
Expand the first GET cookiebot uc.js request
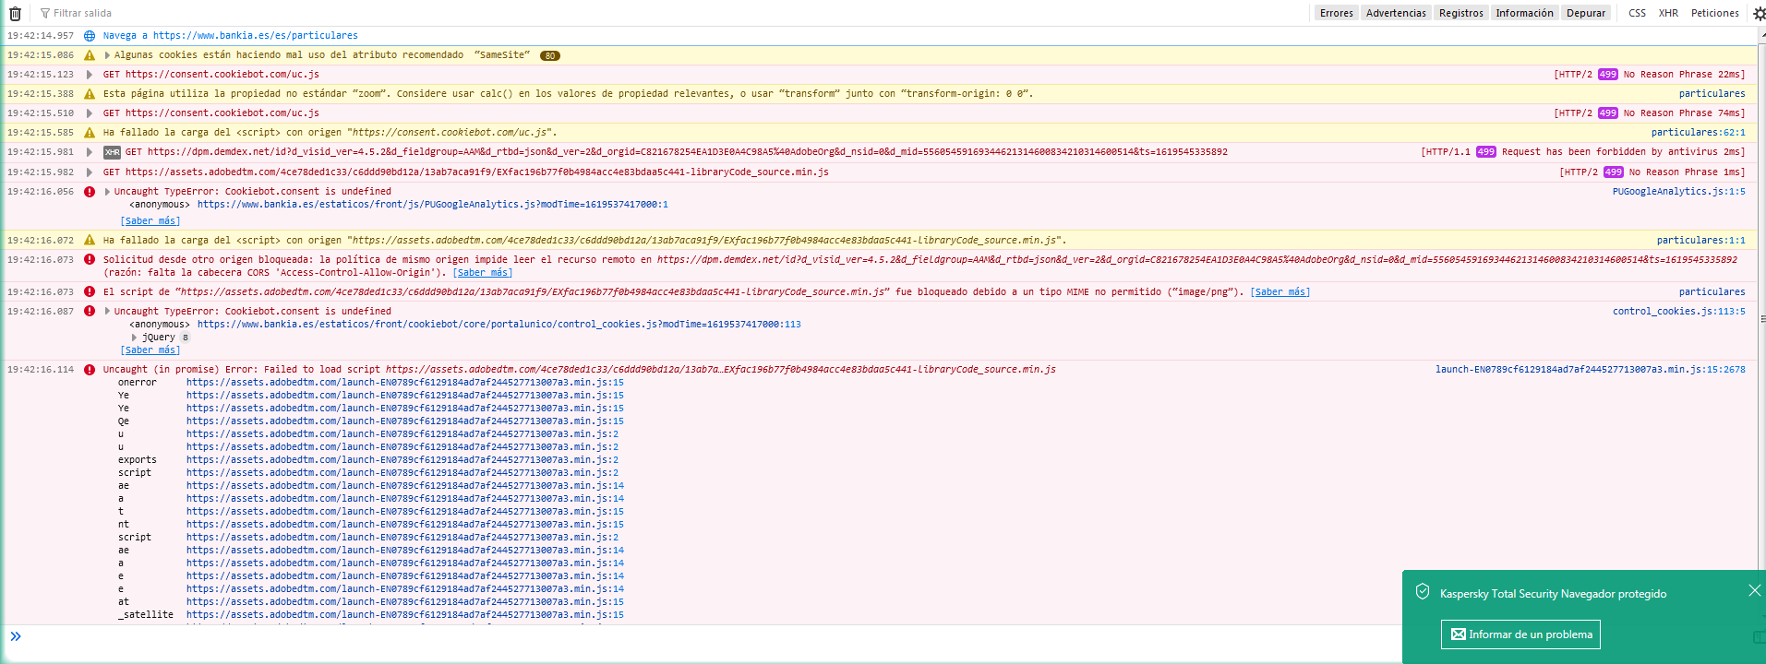(x=90, y=75)
